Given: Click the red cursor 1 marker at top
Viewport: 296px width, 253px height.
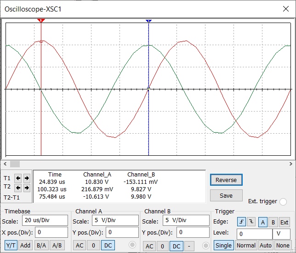Looking at the screenshot, I should pyautogui.click(x=41, y=20).
